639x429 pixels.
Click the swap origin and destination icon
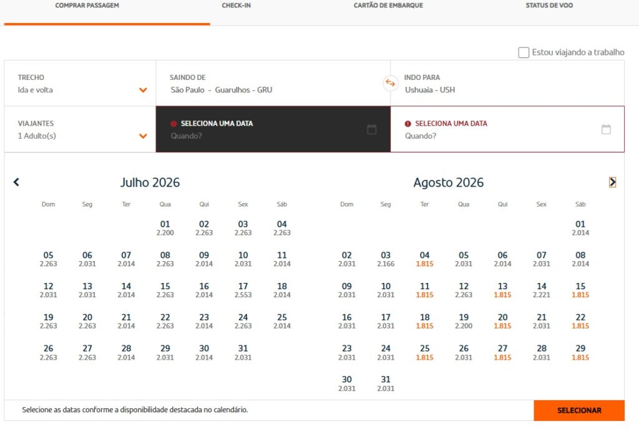coord(390,83)
